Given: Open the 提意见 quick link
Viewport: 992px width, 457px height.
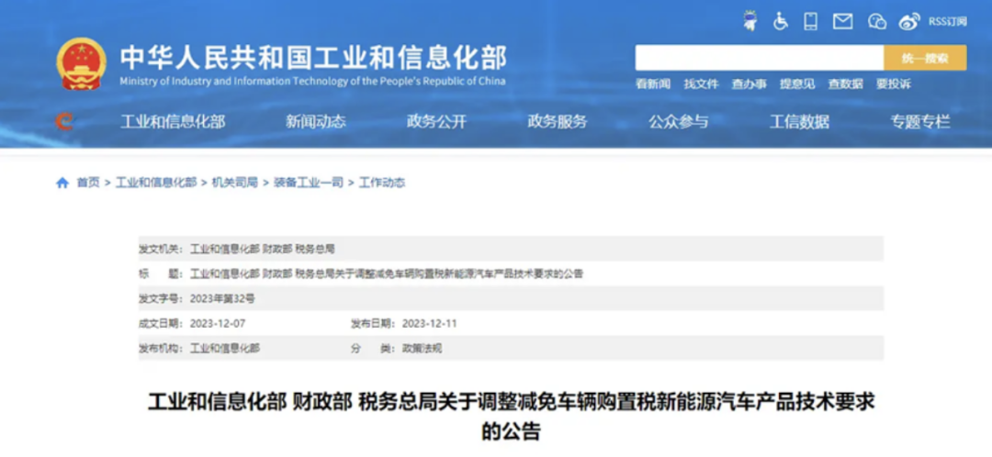Looking at the screenshot, I should (x=797, y=84).
